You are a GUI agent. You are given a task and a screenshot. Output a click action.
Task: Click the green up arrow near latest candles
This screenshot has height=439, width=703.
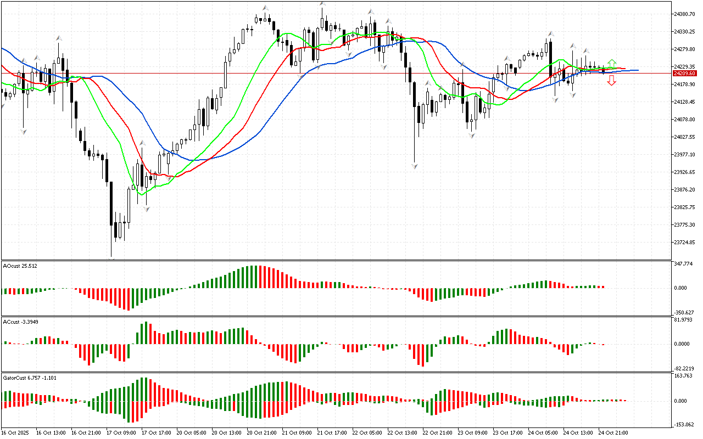point(611,64)
